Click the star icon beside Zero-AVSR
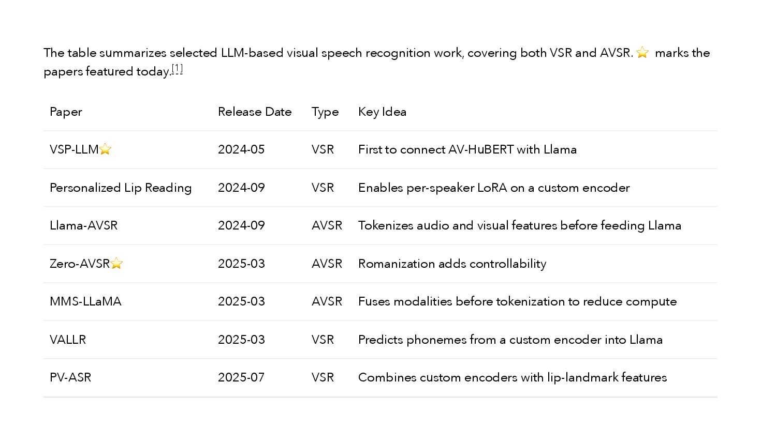This screenshot has height=428, width=761. 116,264
